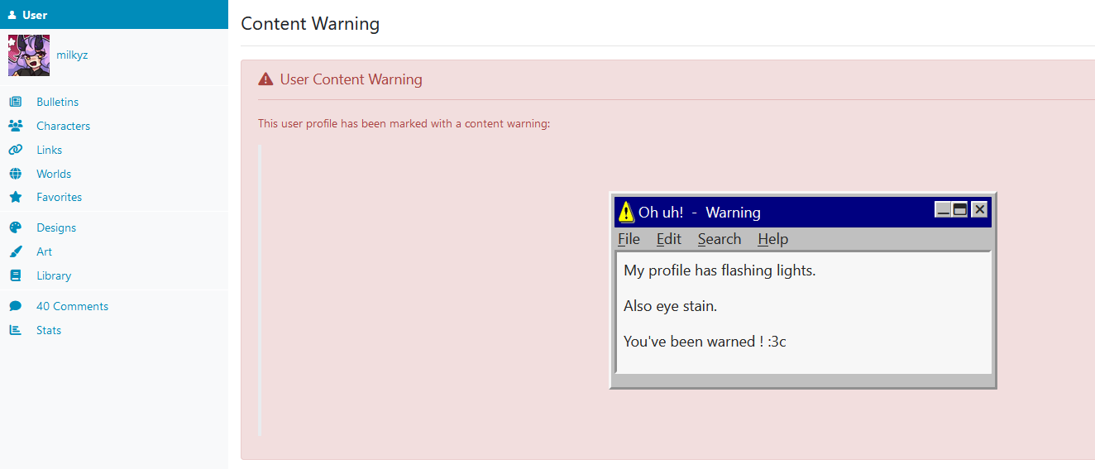The height and width of the screenshot is (469, 1095).
Task: Click the yellow warning icon in popup title
Action: click(627, 213)
